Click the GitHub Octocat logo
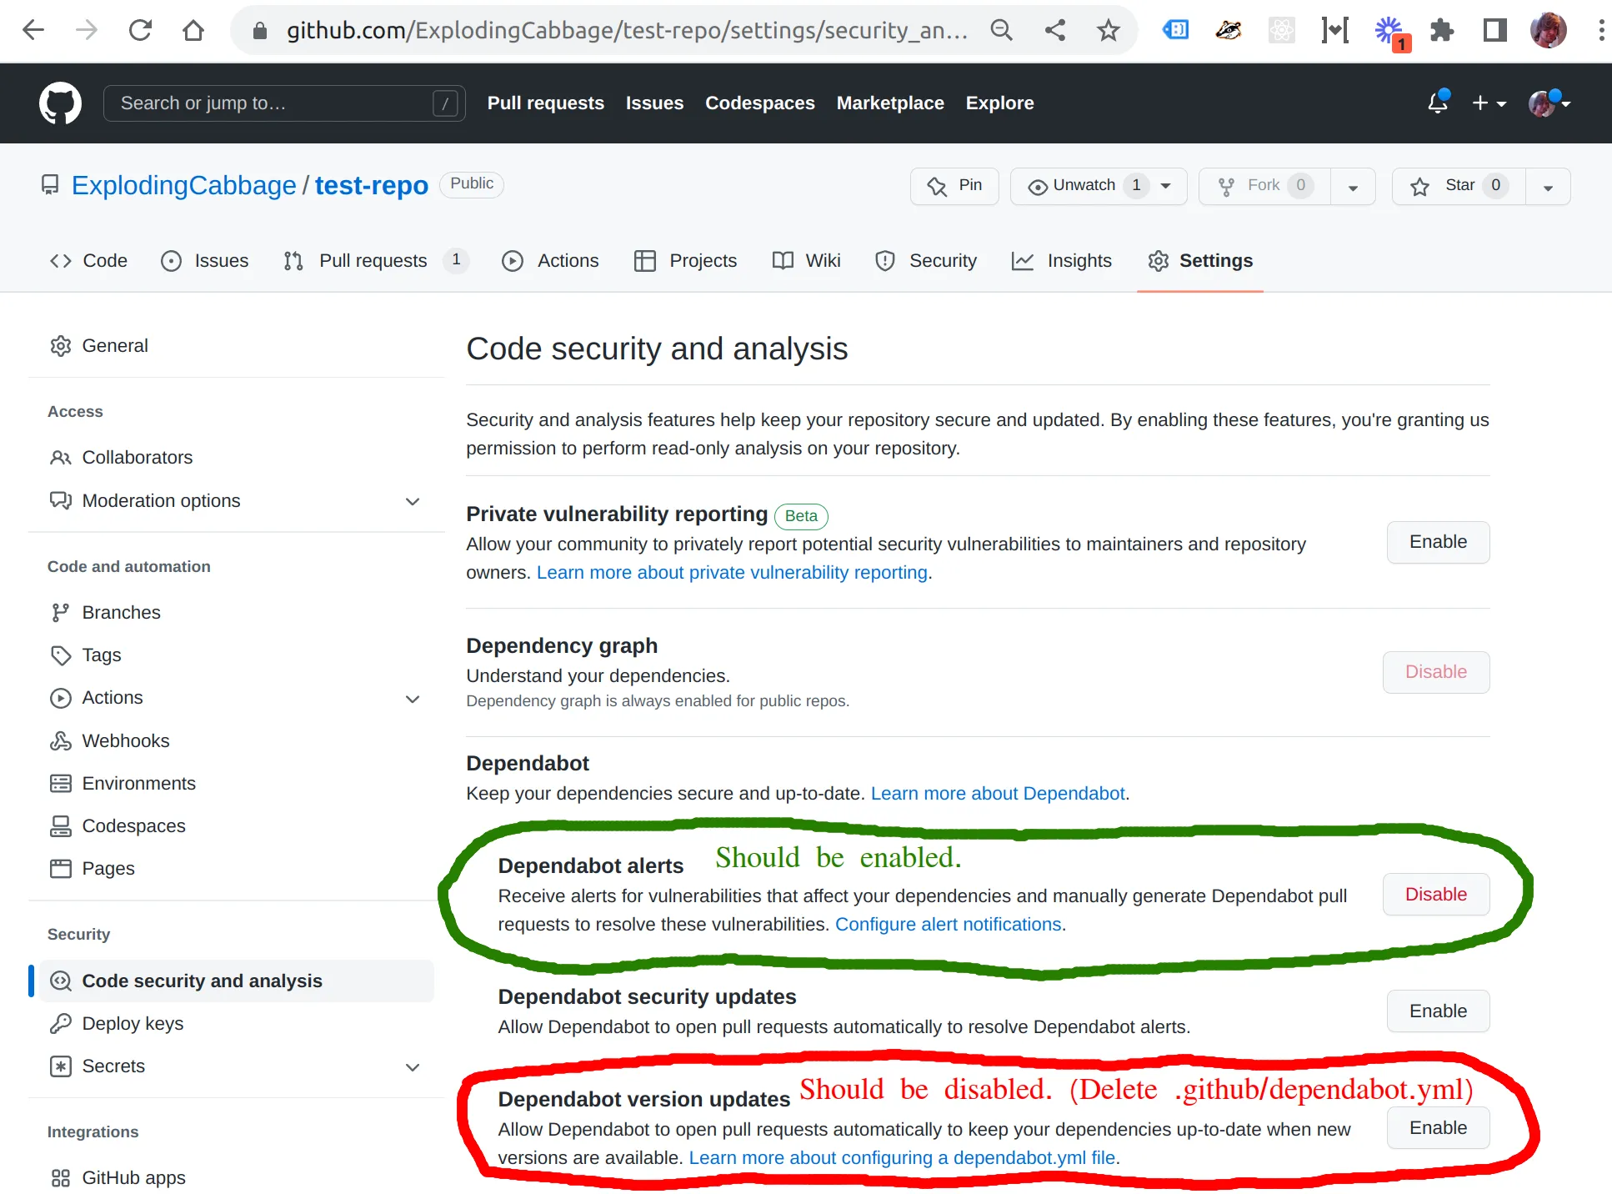The image size is (1612, 1194). [60, 103]
